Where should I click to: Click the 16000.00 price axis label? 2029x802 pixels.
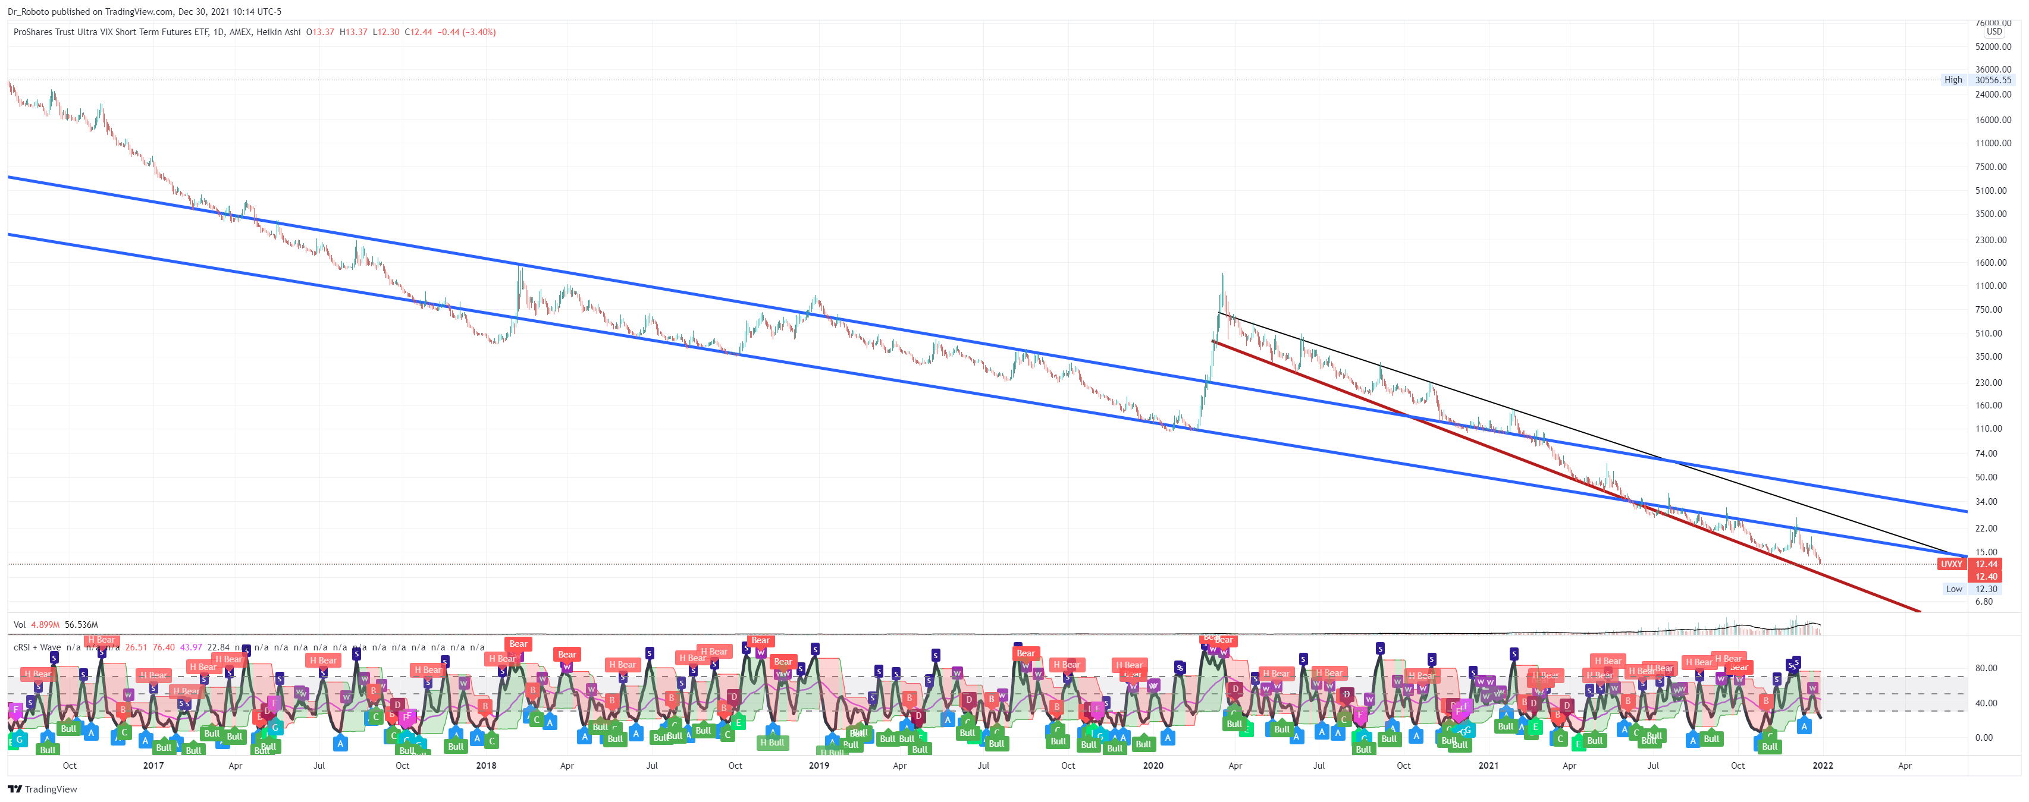point(1993,121)
